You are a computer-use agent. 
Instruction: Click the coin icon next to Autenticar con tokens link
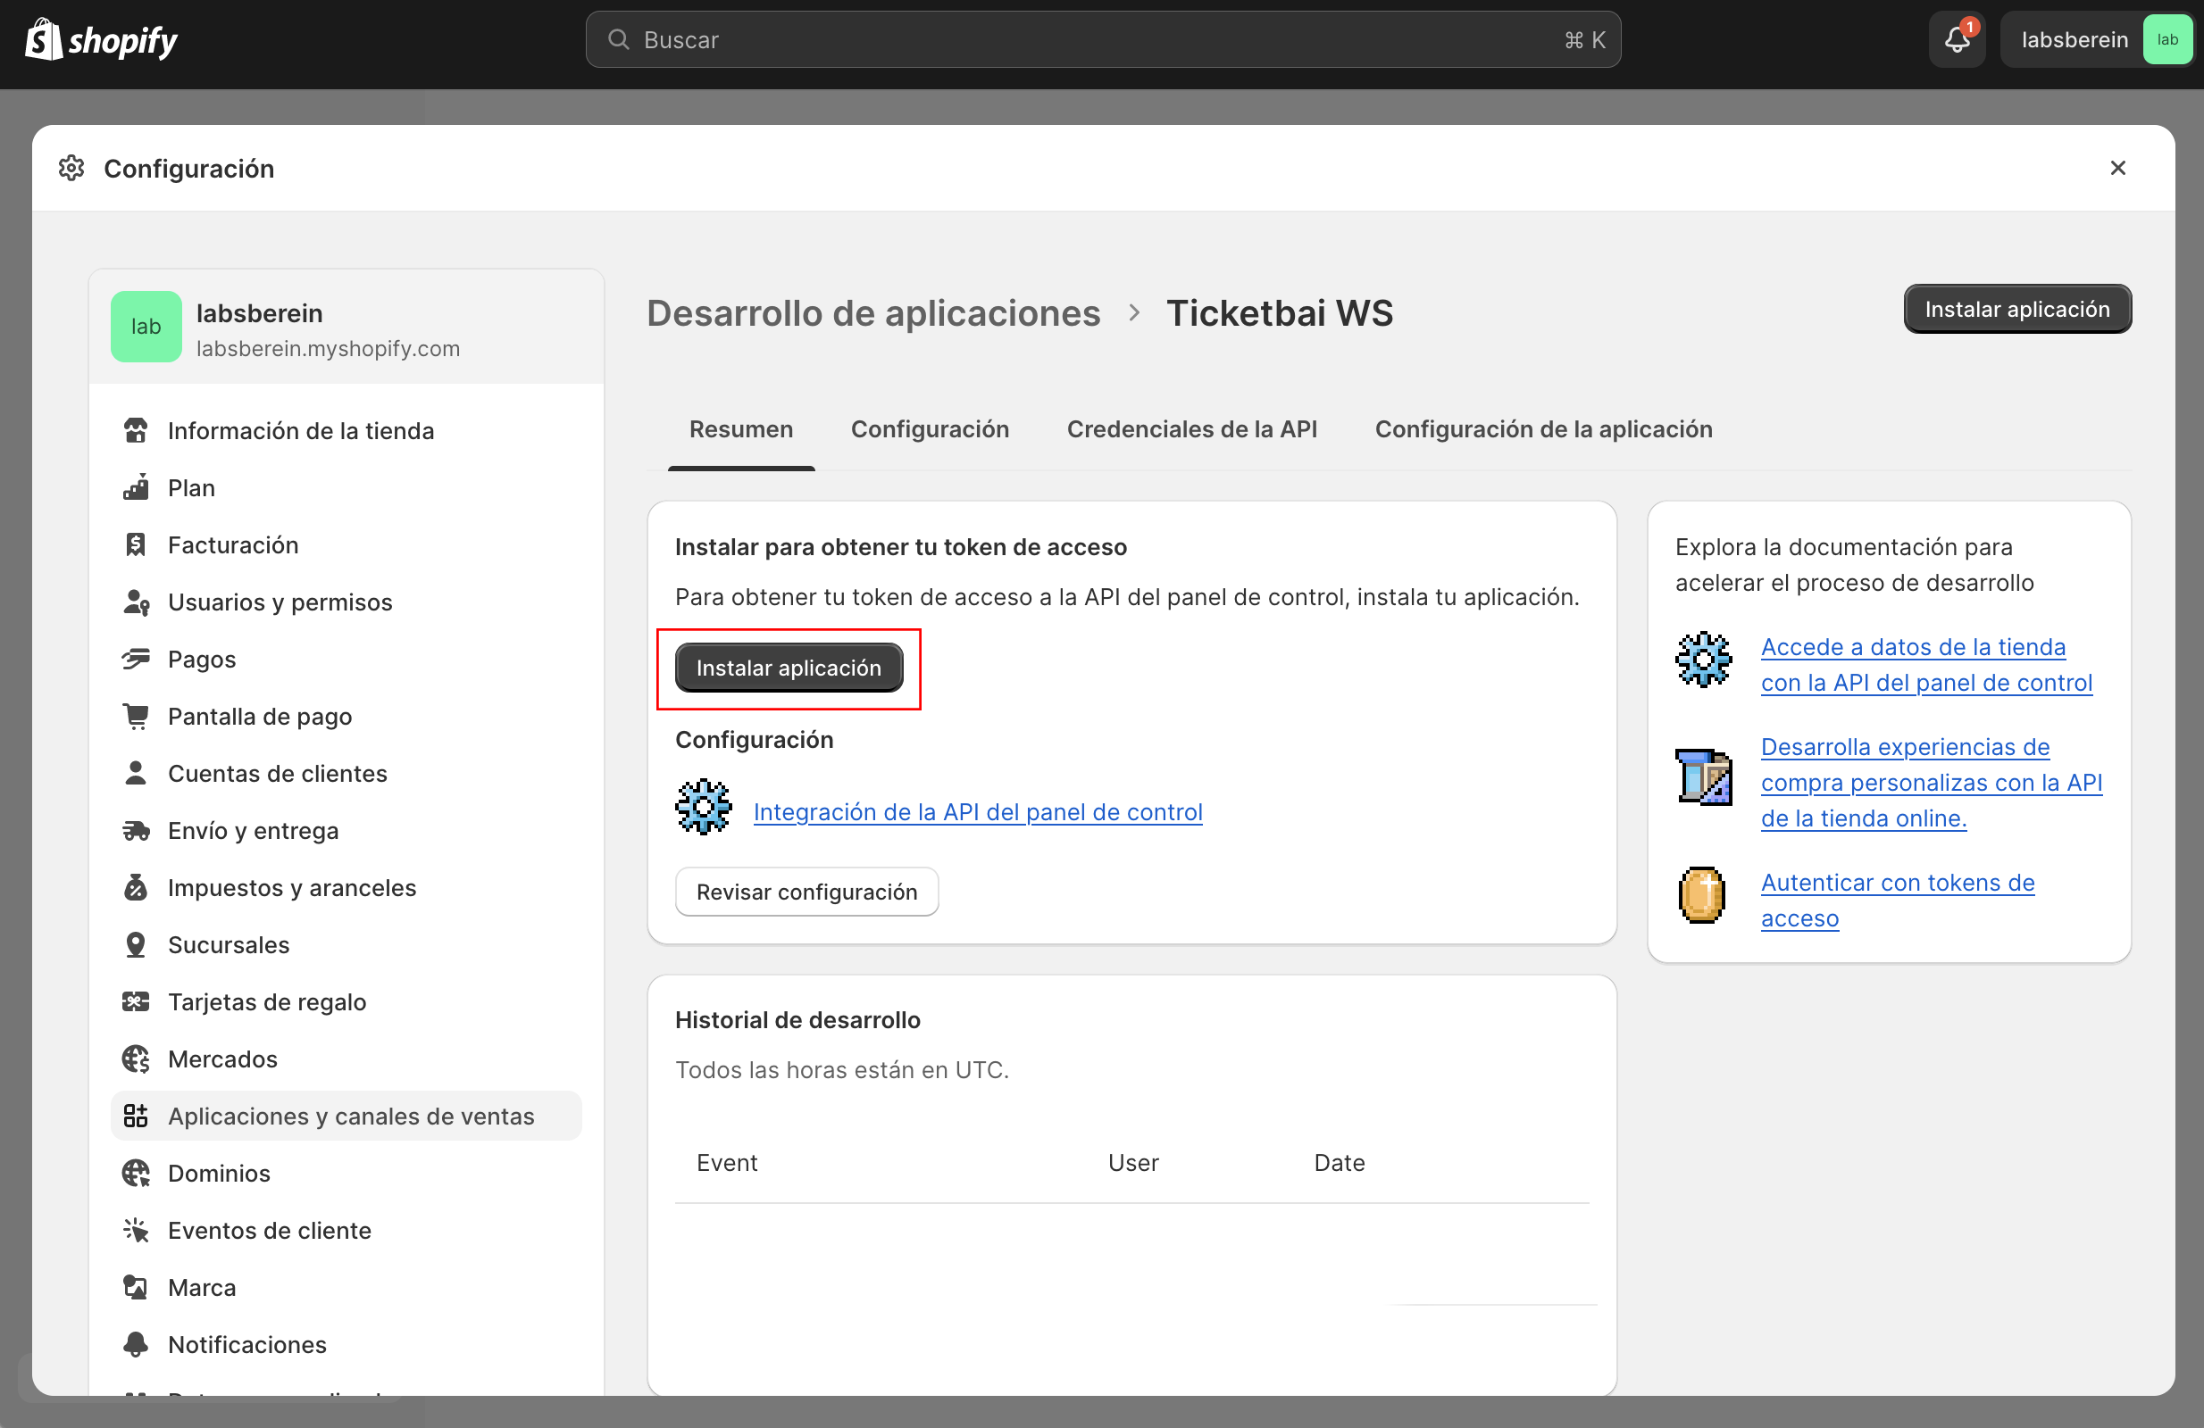click(1701, 895)
